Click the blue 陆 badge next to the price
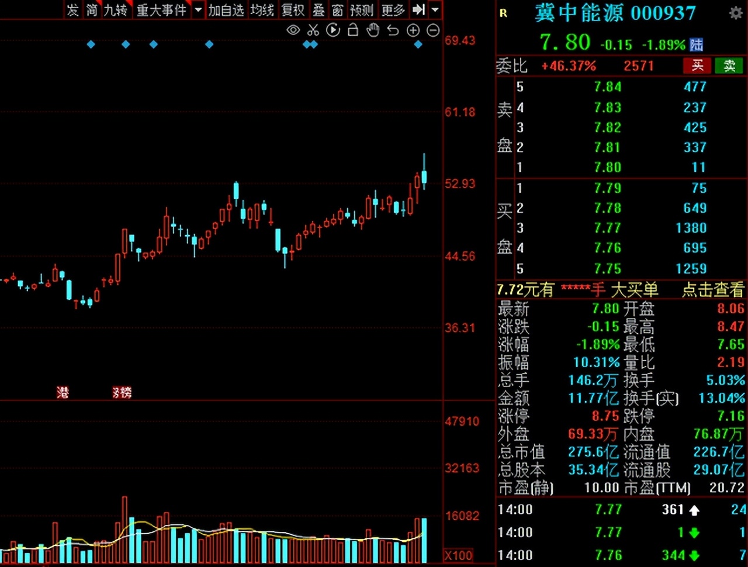 696,44
